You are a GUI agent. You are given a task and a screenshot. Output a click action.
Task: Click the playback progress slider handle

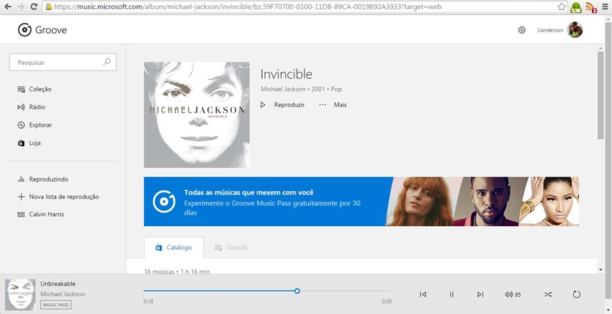297,291
